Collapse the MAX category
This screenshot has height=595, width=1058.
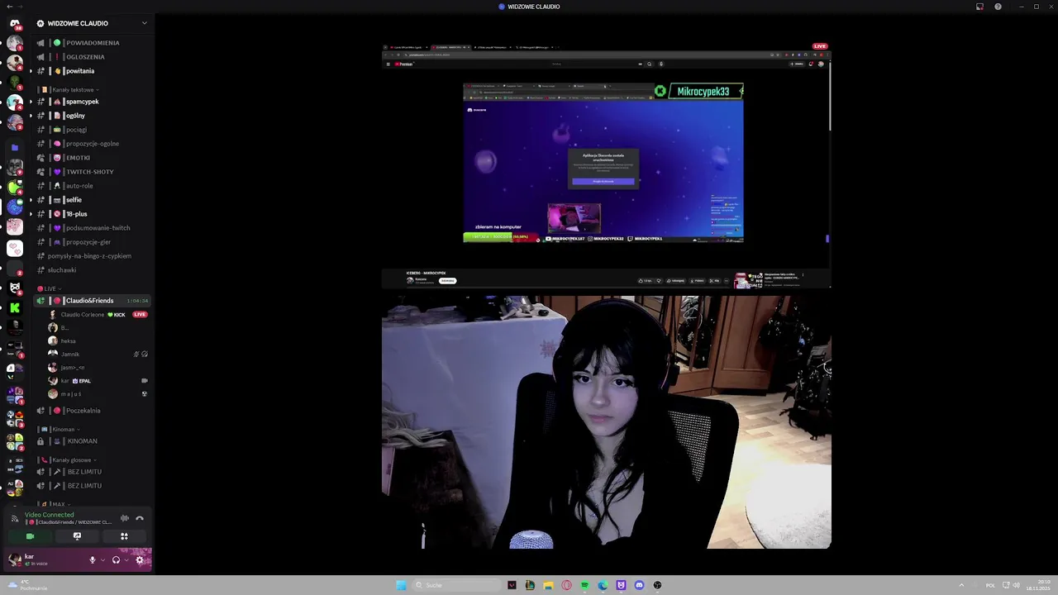[x=55, y=503]
